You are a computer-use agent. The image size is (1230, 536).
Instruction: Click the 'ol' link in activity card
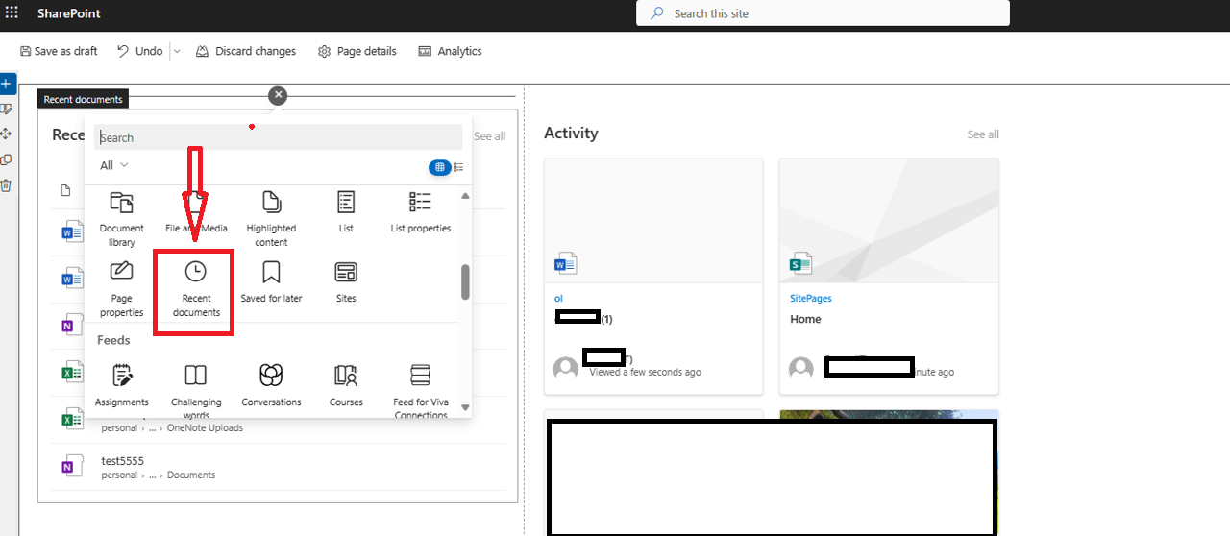tap(558, 299)
